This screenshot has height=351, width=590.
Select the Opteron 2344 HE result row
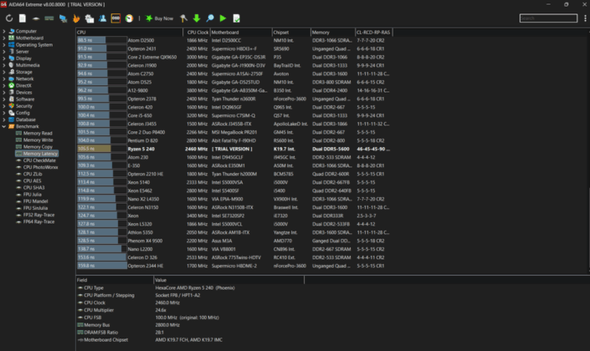tap(233, 266)
